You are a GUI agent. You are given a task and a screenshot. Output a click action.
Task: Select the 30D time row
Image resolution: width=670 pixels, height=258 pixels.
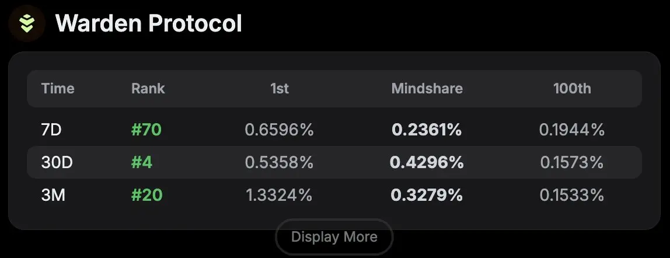pos(334,162)
